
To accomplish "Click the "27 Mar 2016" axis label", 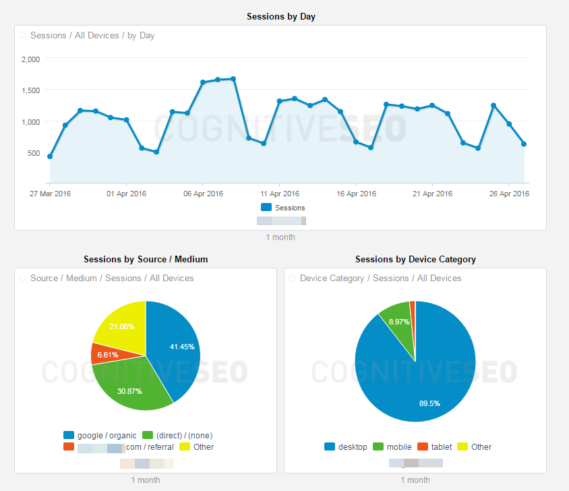I will 50,194.
